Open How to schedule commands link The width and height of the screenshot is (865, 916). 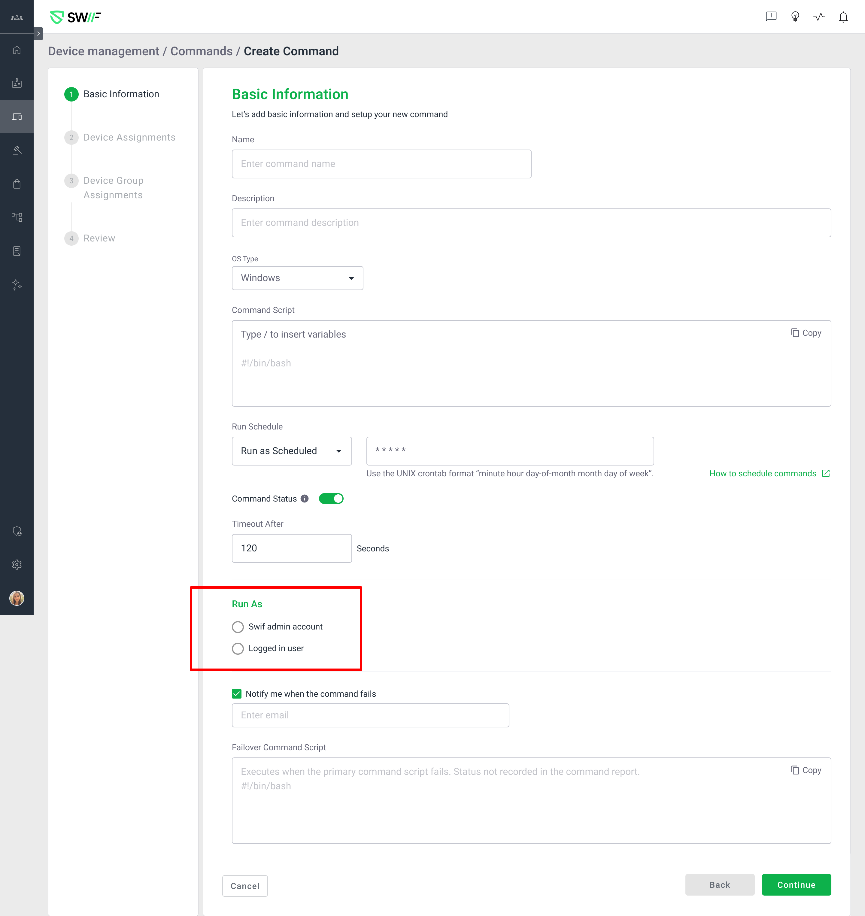(x=769, y=473)
